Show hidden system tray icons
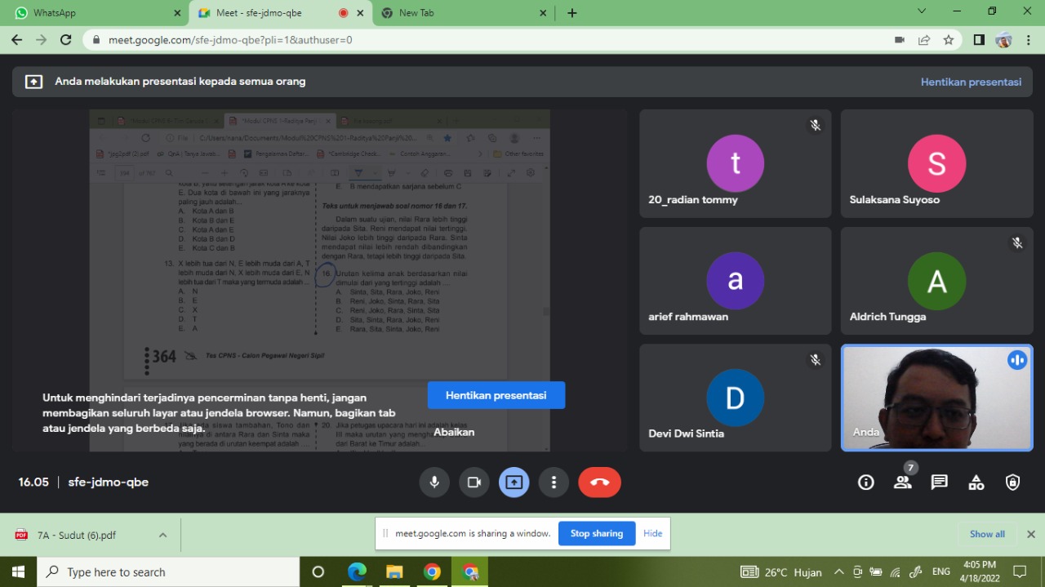The image size is (1045, 587). [x=838, y=572]
